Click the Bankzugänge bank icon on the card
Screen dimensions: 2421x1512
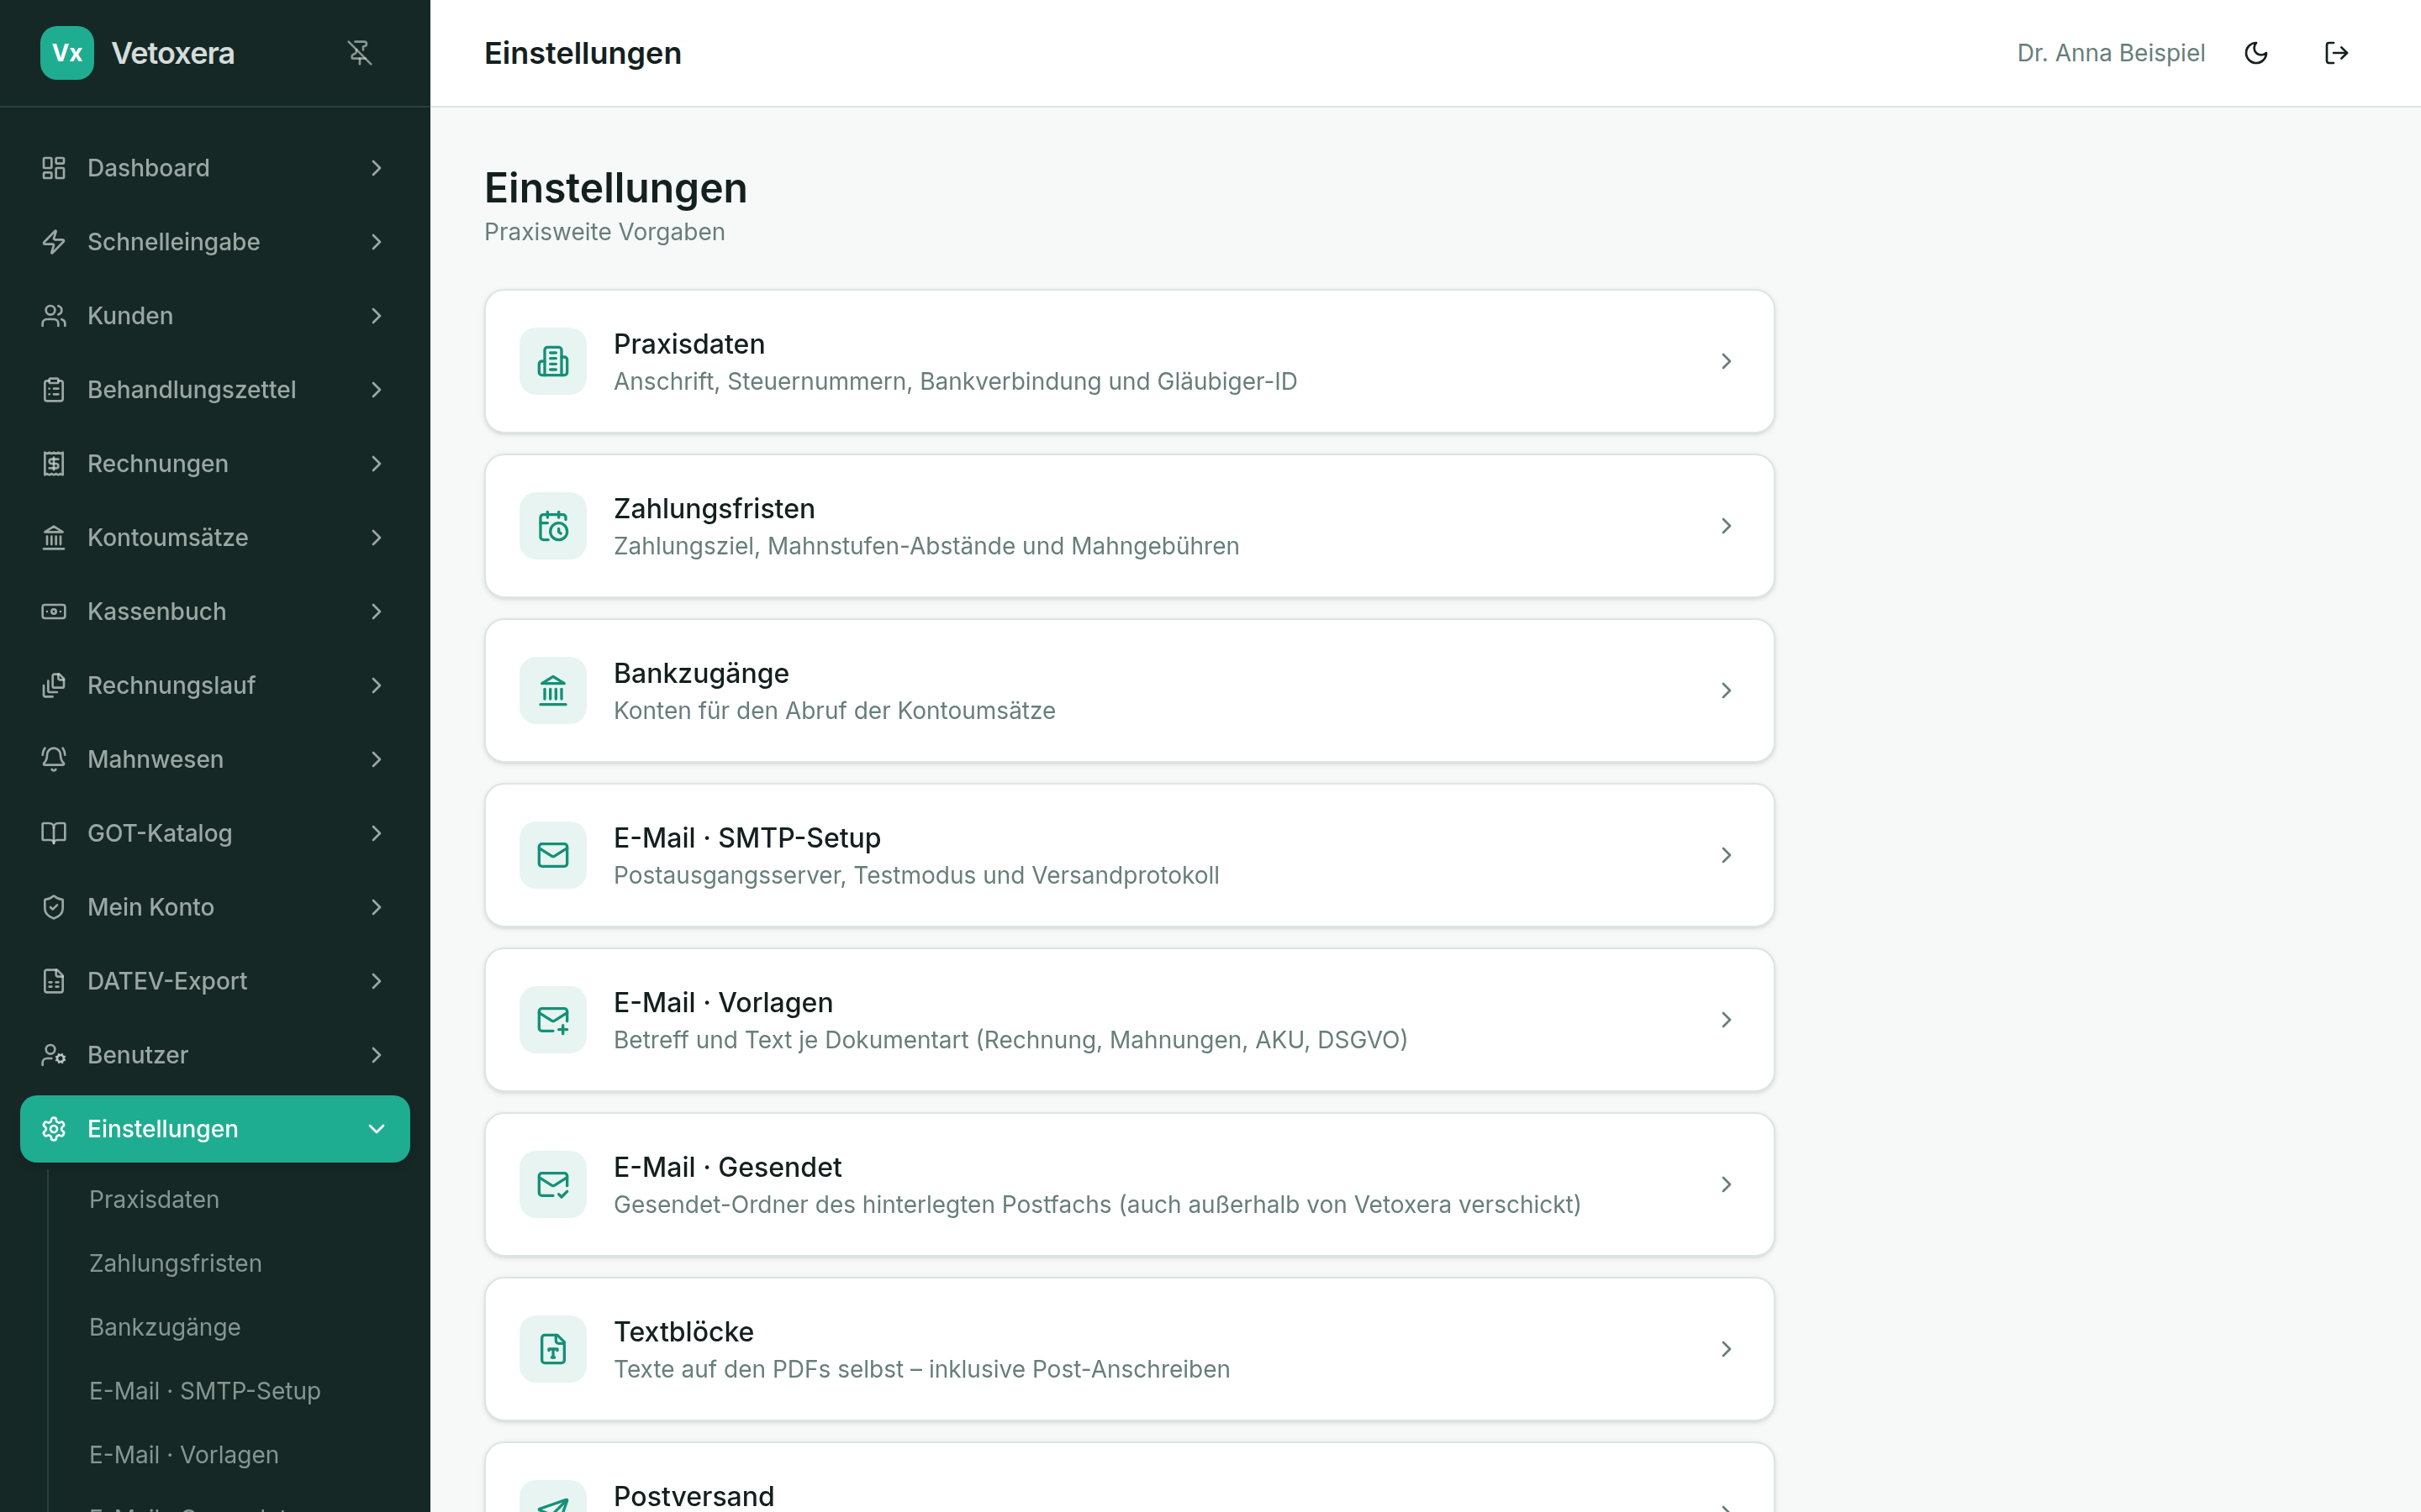pos(553,691)
